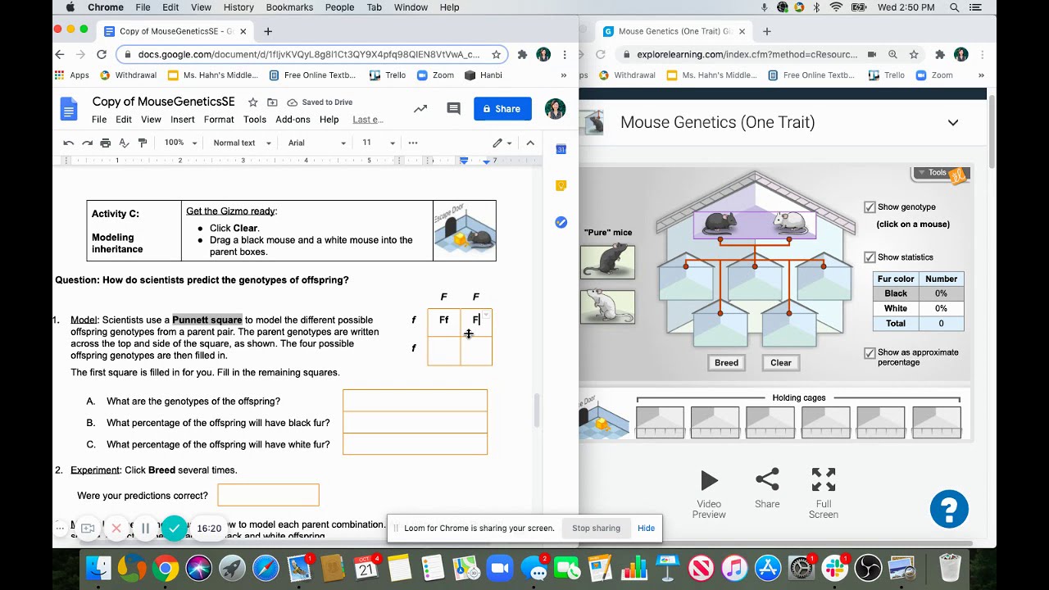The width and height of the screenshot is (1049, 590).
Task: Open the zoom level 100% dropdown
Action: (x=180, y=143)
